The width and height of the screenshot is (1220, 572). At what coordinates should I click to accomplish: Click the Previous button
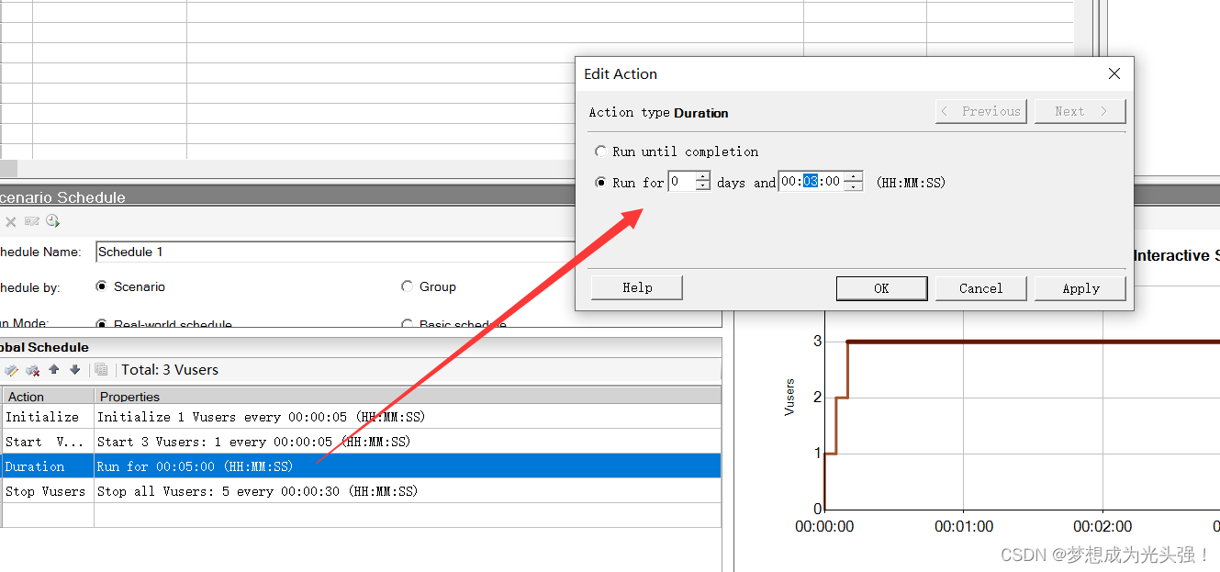click(982, 111)
